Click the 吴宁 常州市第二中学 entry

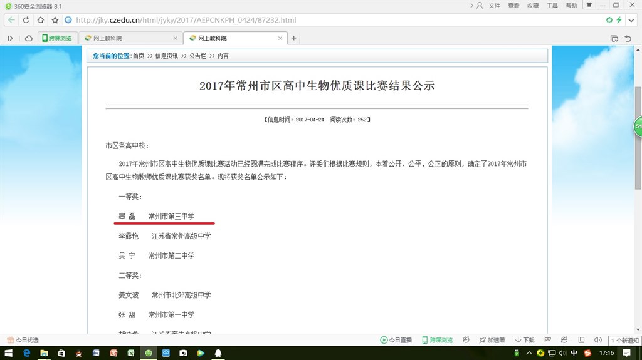[x=156, y=255]
